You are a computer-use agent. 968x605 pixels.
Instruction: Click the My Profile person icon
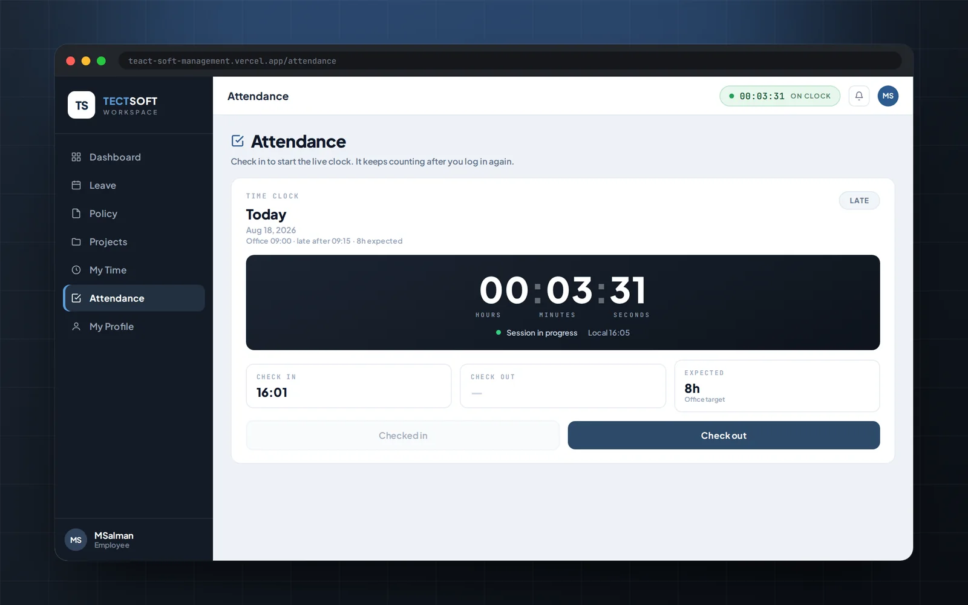tap(76, 327)
